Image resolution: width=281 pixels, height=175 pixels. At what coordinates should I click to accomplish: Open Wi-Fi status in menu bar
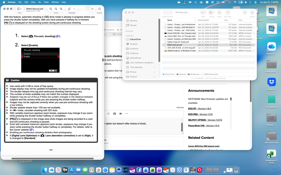coord(235,2)
